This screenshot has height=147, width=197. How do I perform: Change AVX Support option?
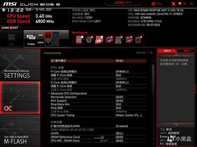[98, 101]
